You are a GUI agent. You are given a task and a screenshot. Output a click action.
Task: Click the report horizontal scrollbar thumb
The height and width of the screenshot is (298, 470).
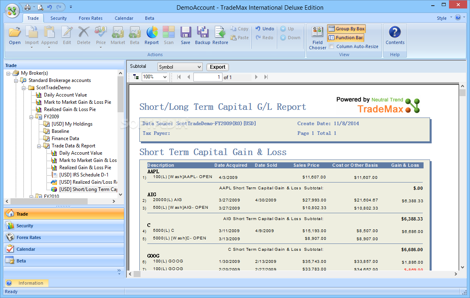137,274
